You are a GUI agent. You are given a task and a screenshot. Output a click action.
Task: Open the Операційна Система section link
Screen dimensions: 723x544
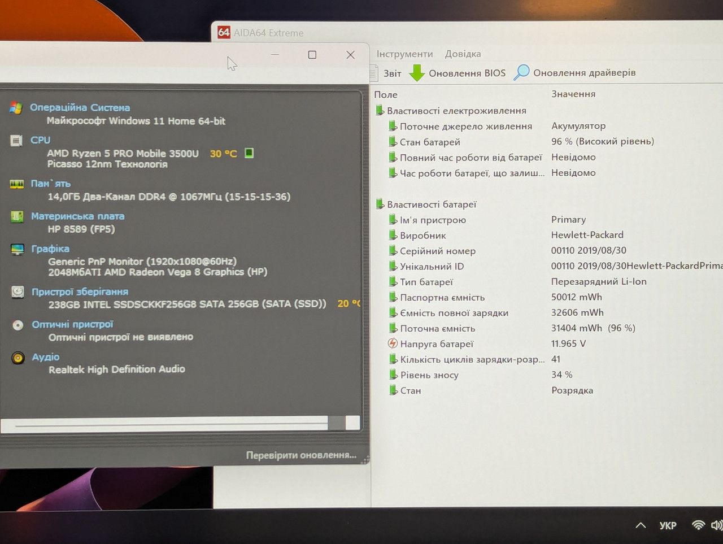pyautogui.click(x=80, y=107)
